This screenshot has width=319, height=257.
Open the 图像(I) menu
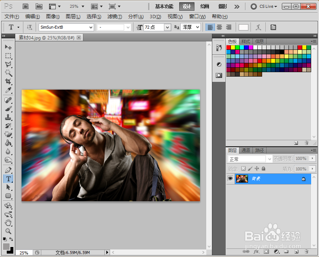point(53,16)
